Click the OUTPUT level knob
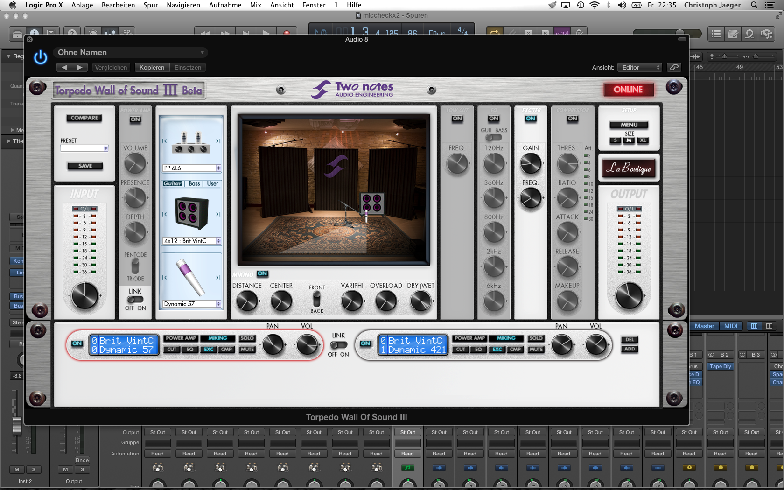Screen dimensions: 784x490 pyautogui.click(x=629, y=296)
